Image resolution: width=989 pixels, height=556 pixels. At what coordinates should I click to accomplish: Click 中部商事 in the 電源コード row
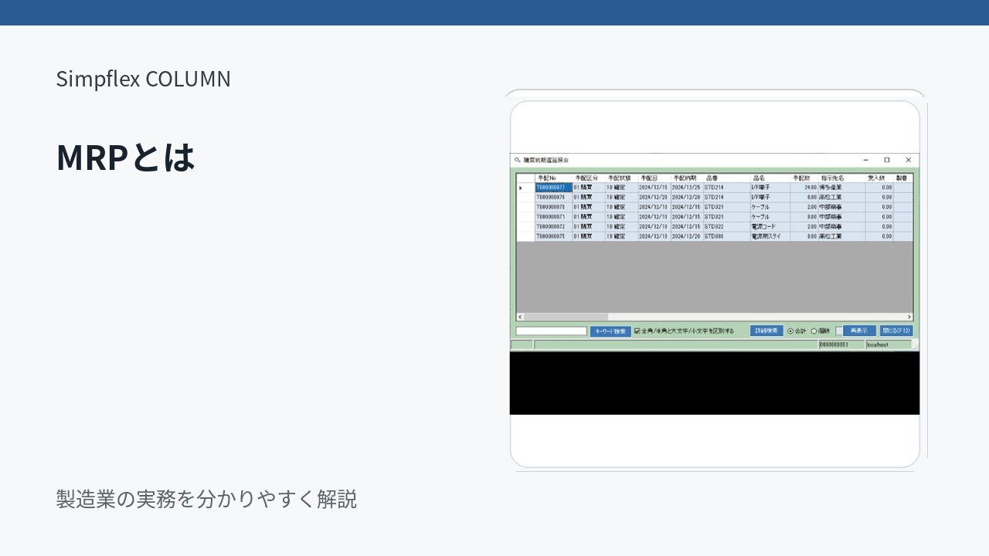tap(841, 227)
